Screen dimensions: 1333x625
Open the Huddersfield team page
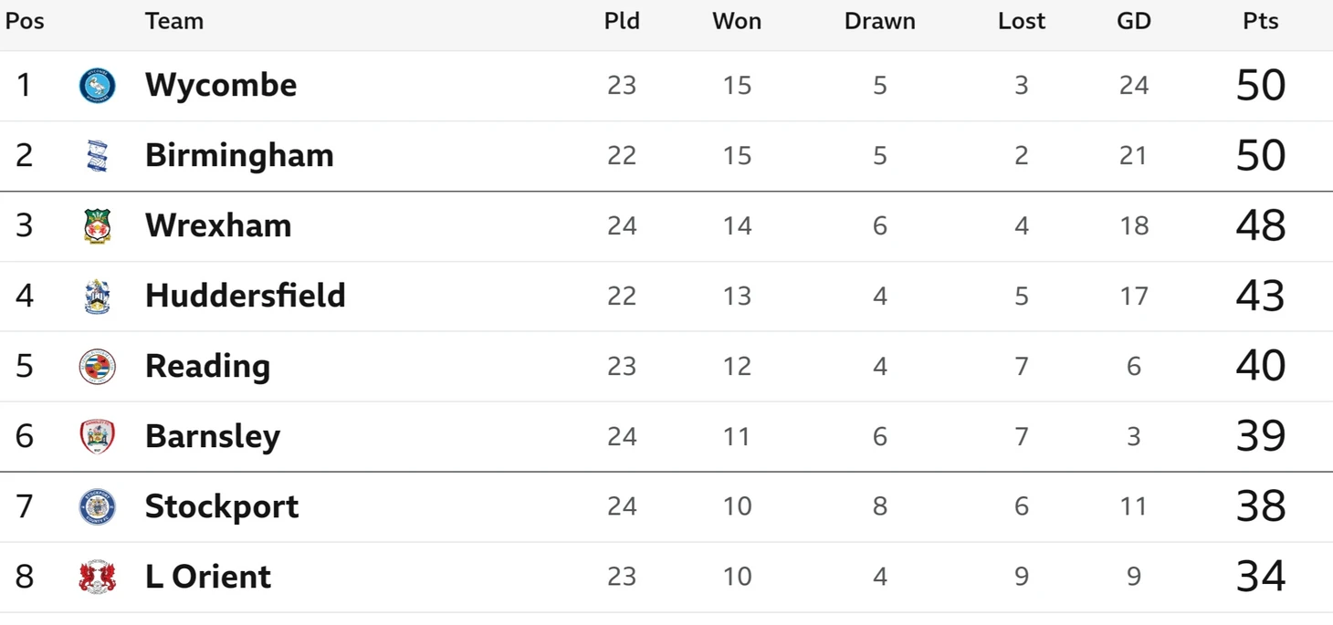coord(246,296)
